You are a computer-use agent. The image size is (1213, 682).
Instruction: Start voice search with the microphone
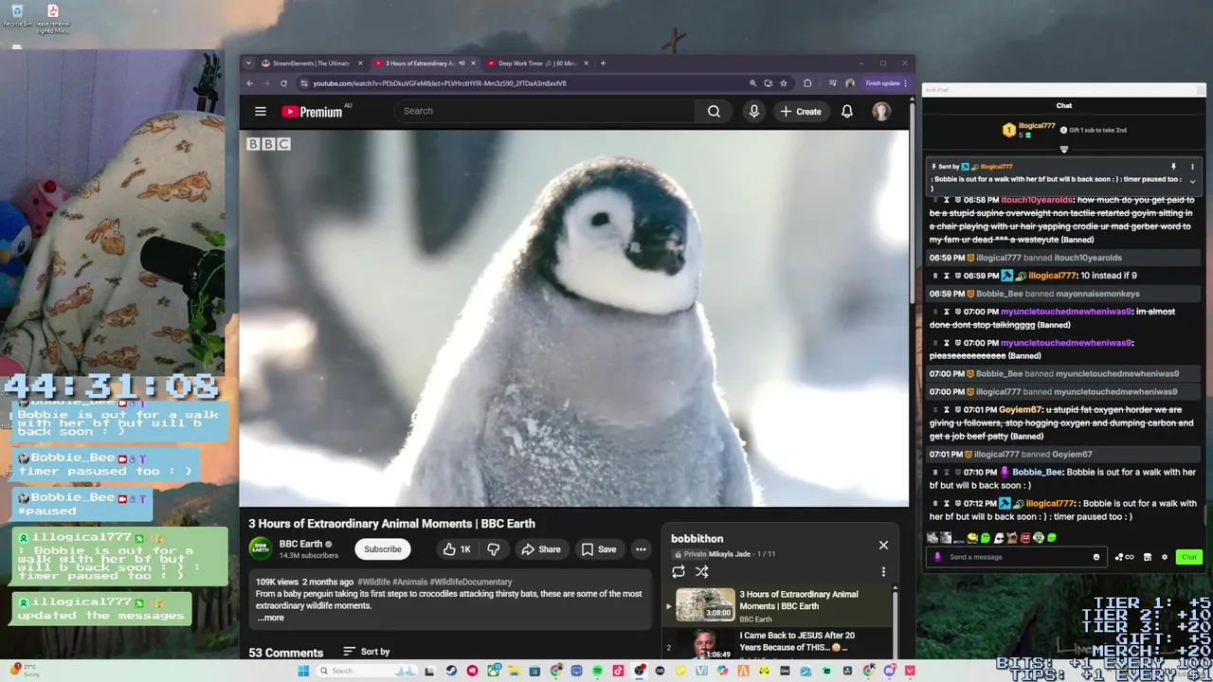[x=753, y=111]
